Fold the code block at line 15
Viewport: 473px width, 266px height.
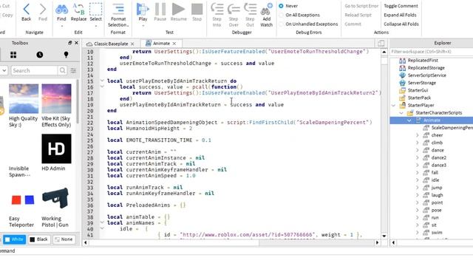pyautogui.click(x=102, y=81)
